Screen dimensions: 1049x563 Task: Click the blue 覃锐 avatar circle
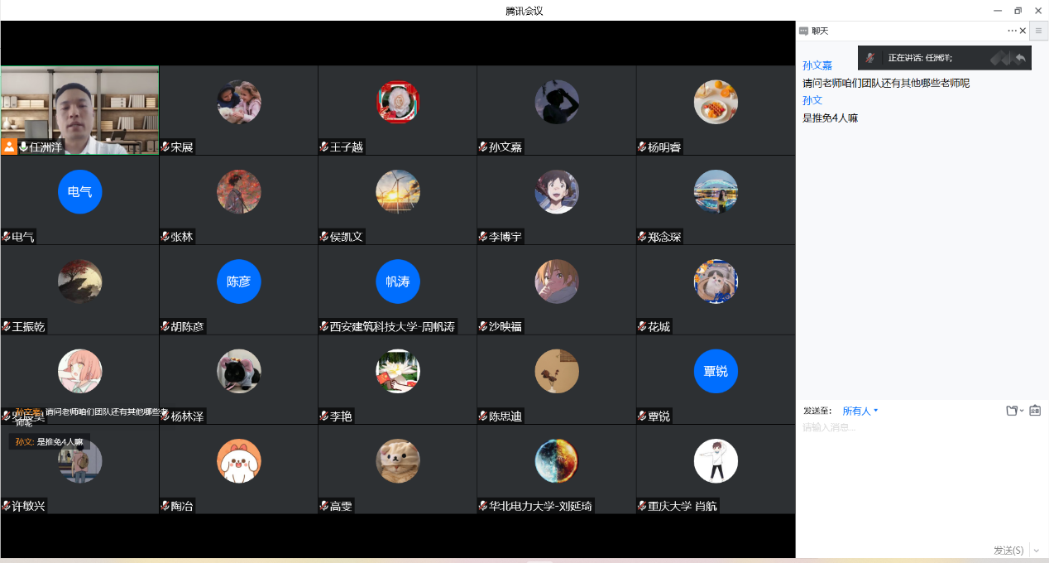pos(716,371)
